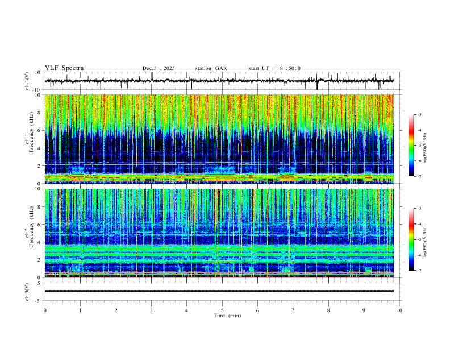Click the 'VLF Spectra' title text
This screenshot has height=348, width=450.
pos(64,68)
